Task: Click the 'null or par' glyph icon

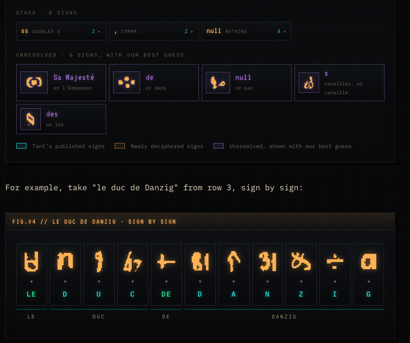Action: 218,83
